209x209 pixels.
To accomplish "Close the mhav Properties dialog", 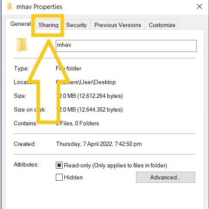I will (200, 6).
